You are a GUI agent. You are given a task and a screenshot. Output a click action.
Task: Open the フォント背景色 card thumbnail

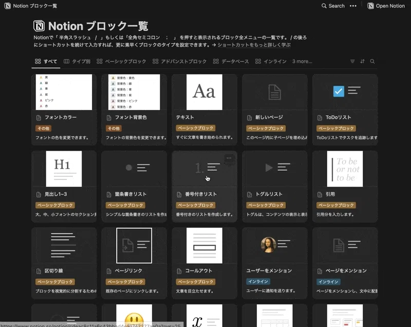point(134,92)
